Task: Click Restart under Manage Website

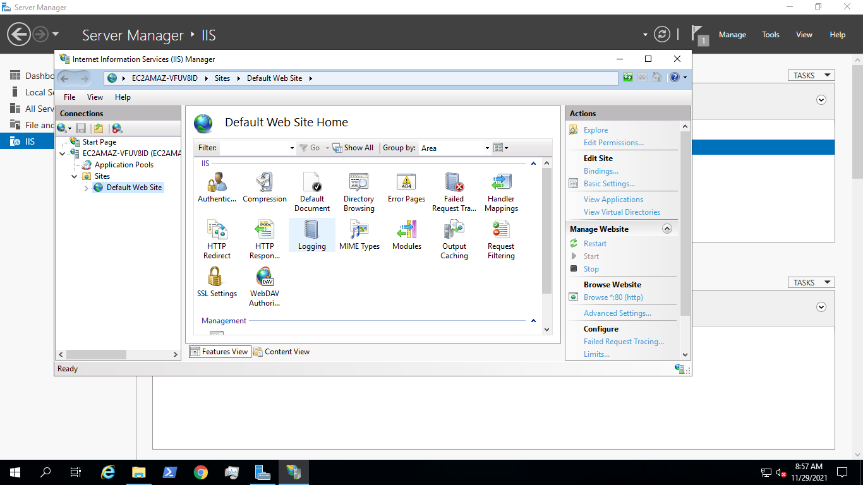Action: pos(594,244)
